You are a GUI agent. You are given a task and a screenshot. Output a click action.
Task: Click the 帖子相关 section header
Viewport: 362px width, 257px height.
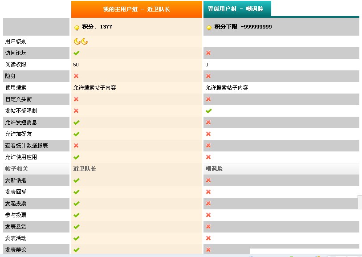tap(16, 169)
